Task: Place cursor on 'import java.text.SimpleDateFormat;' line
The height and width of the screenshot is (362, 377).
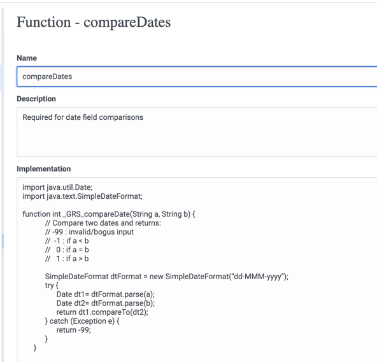Action: point(82,196)
